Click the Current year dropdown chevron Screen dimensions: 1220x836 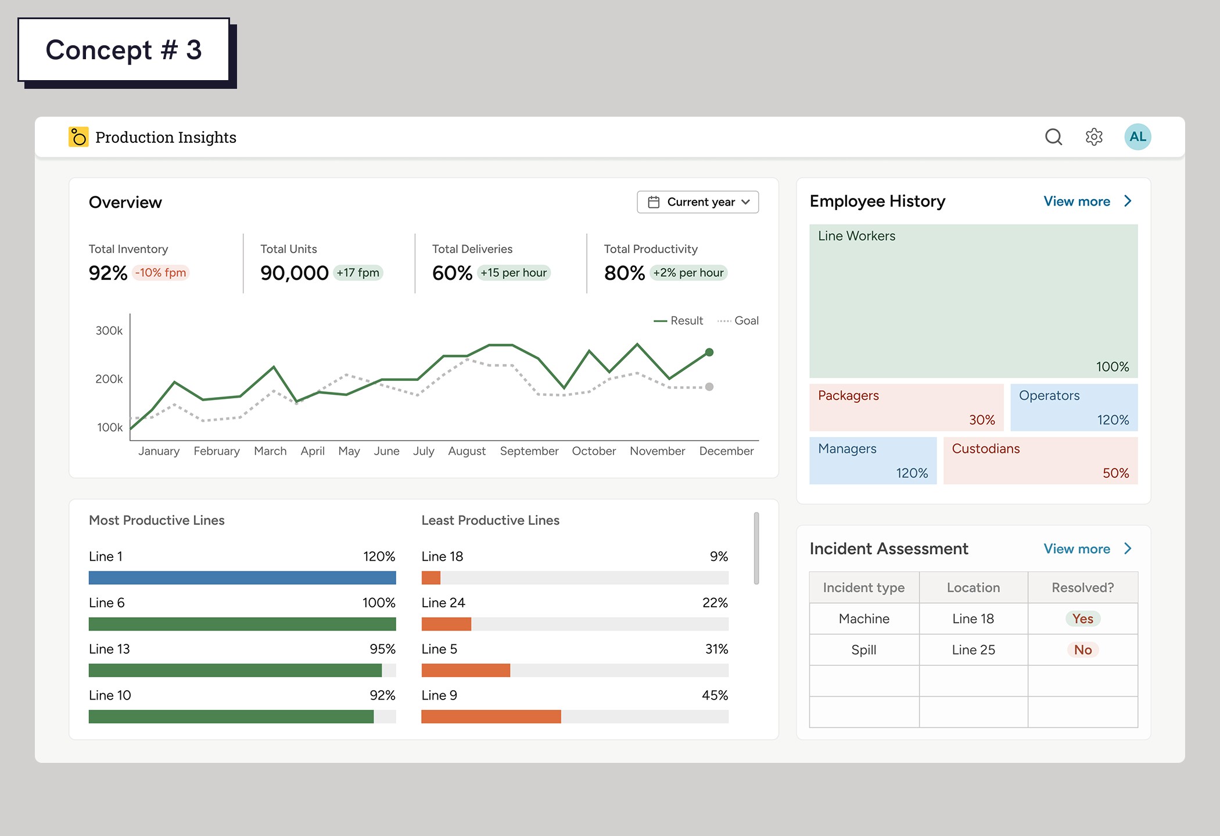pos(746,202)
